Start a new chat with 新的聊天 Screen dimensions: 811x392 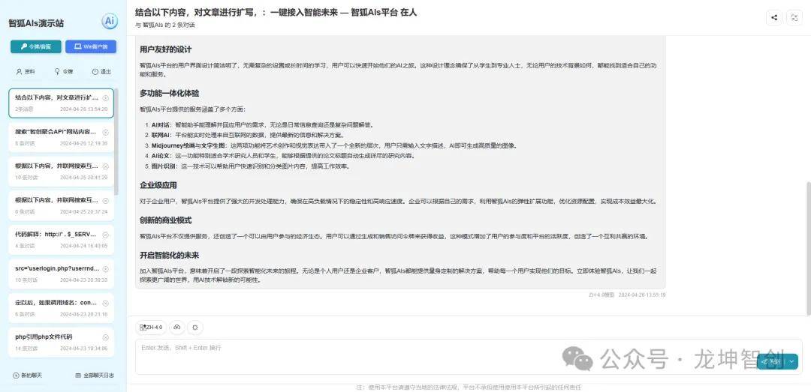point(26,376)
